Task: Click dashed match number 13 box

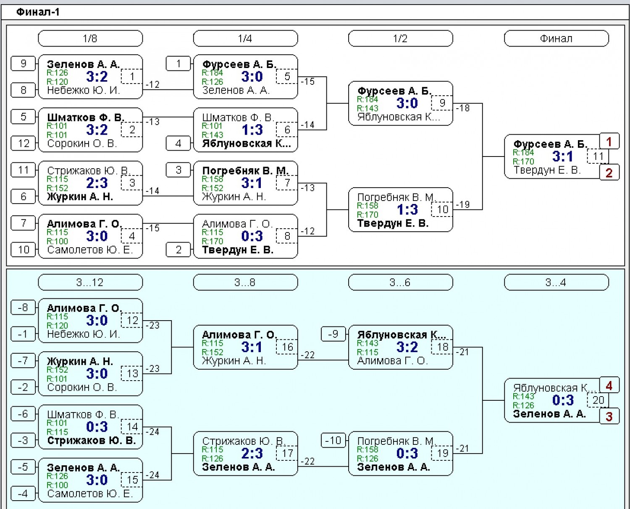Action: point(132,374)
